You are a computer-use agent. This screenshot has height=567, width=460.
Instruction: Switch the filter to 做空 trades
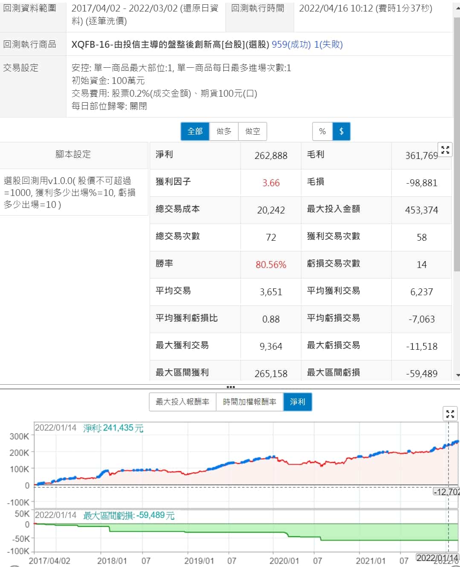click(252, 131)
